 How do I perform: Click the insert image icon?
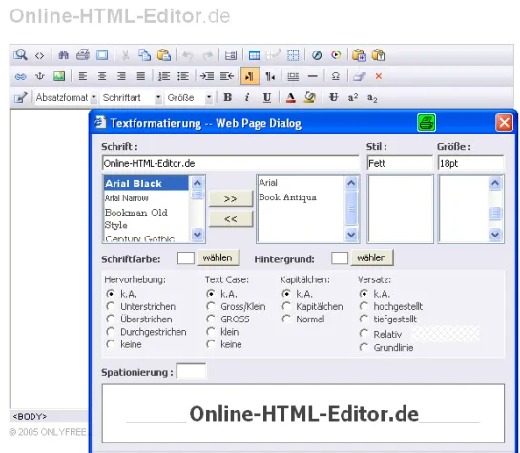click(x=59, y=76)
